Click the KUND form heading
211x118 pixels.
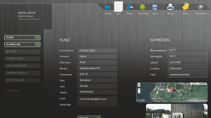click(x=64, y=40)
